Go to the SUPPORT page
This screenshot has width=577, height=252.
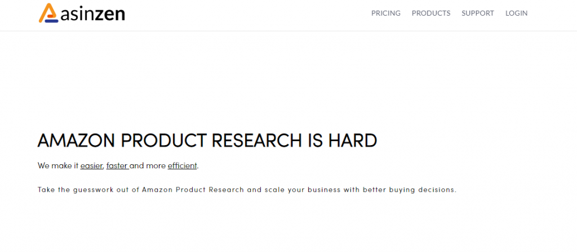478,13
